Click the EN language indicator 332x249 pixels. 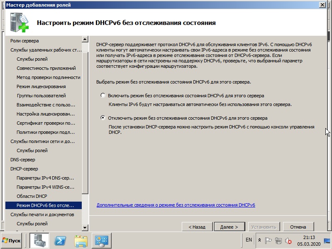point(249,240)
